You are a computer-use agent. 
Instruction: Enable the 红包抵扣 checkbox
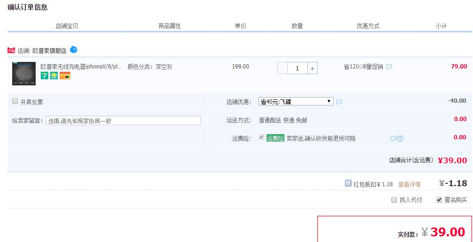[348, 183]
